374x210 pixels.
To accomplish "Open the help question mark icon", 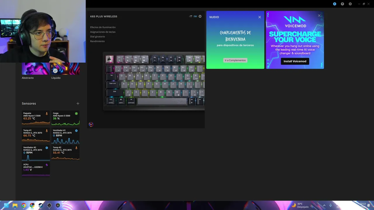I will pos(342,4).
